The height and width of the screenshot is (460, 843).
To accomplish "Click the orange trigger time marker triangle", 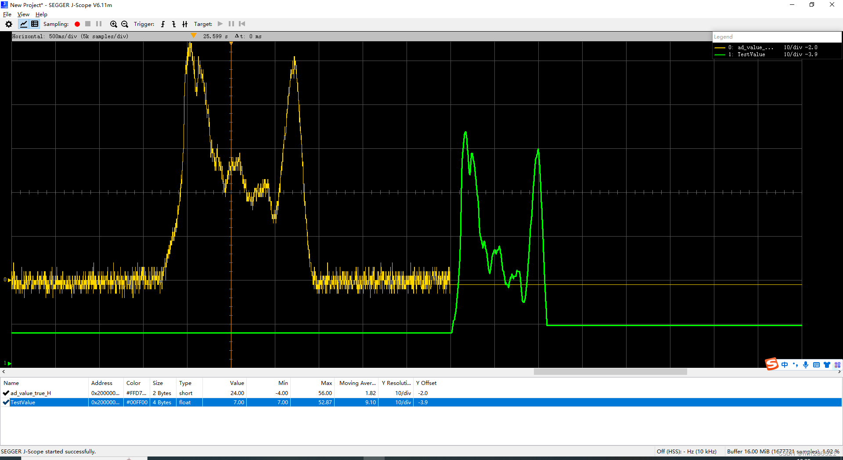I will [194, 36].
